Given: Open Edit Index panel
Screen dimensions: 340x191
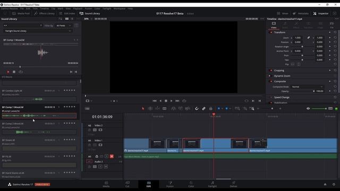Looking at the screenshot, I should point(67,13).
